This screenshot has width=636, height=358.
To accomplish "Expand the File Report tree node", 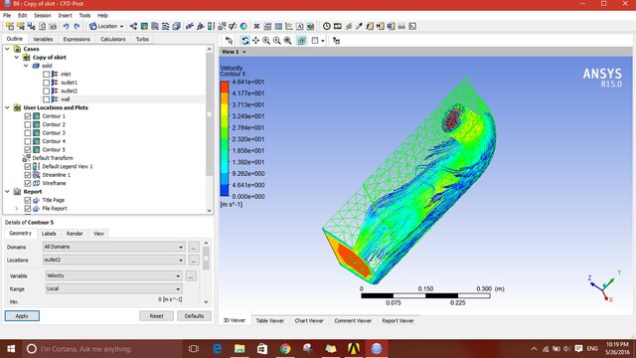I will coord(17,209).
